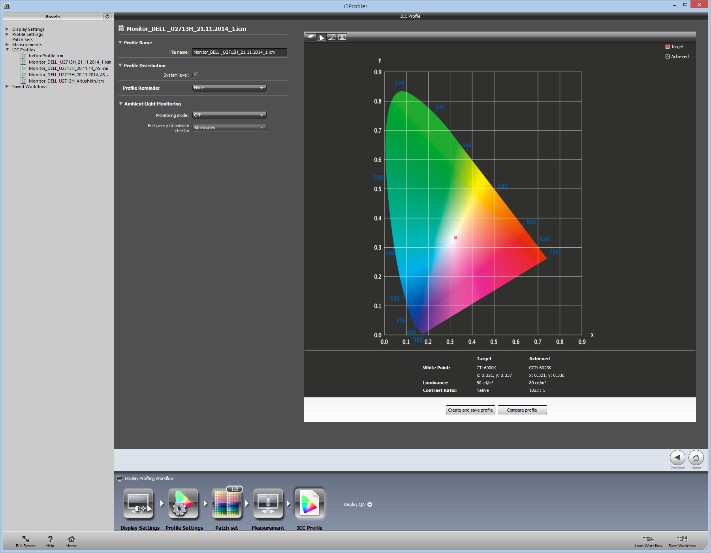Click the red white point marker on diagram
The image size is (711, 553).
(455, 237)
